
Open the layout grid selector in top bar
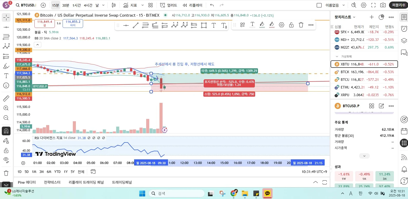[151, 5]
